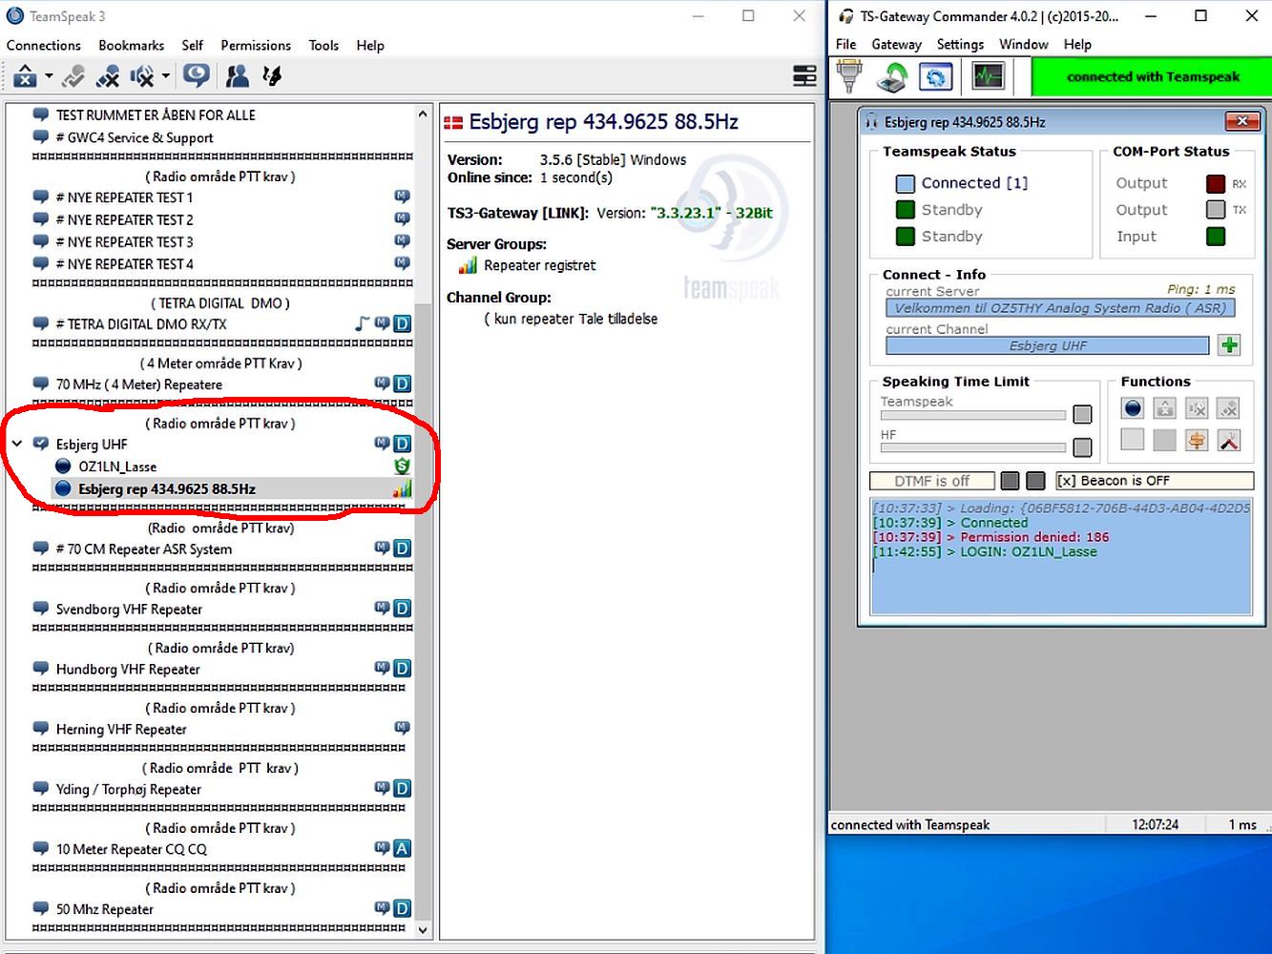The width and height of the screenshot is (1272, 954).
Task: Click the DTMF is off button
Action: [x=931, y=481]
